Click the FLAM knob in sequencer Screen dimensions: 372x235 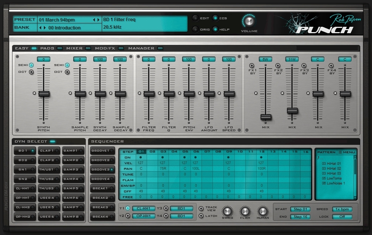click(245, 211)
